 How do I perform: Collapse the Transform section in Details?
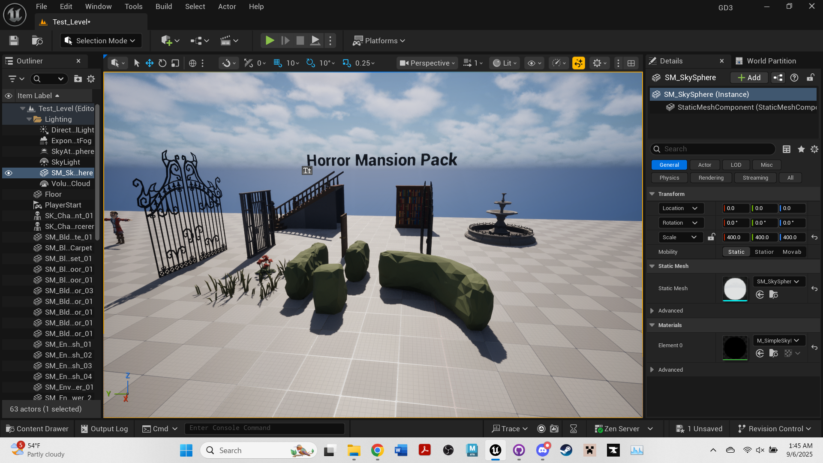click(652, 194)
